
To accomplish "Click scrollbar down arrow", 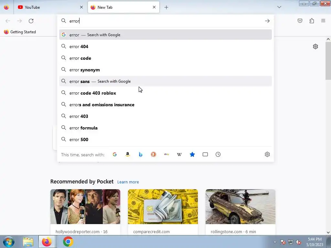I will coord(328,232).
